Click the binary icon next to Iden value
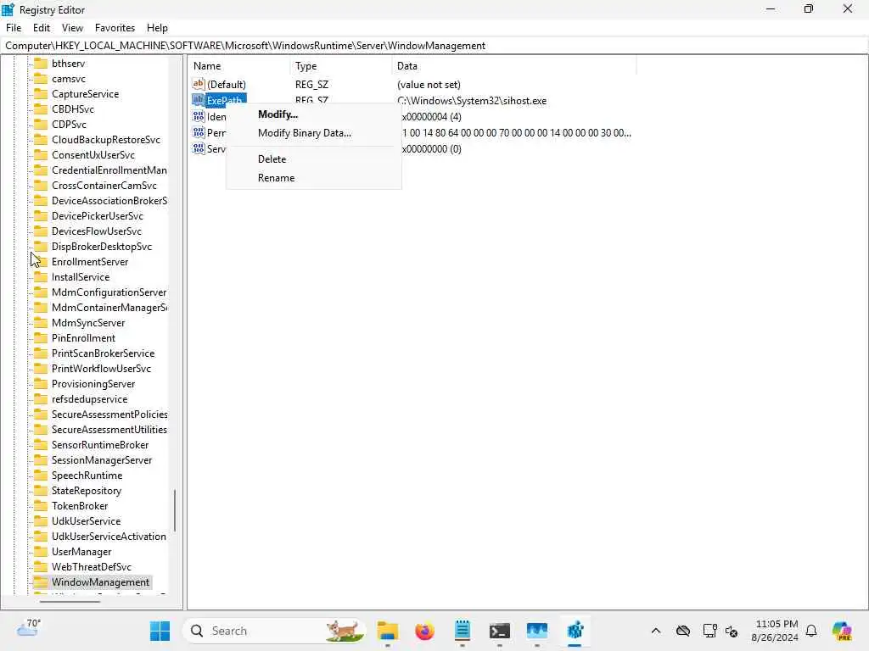The width and height of the screenshot is (869, 651). tap(199, 116)
